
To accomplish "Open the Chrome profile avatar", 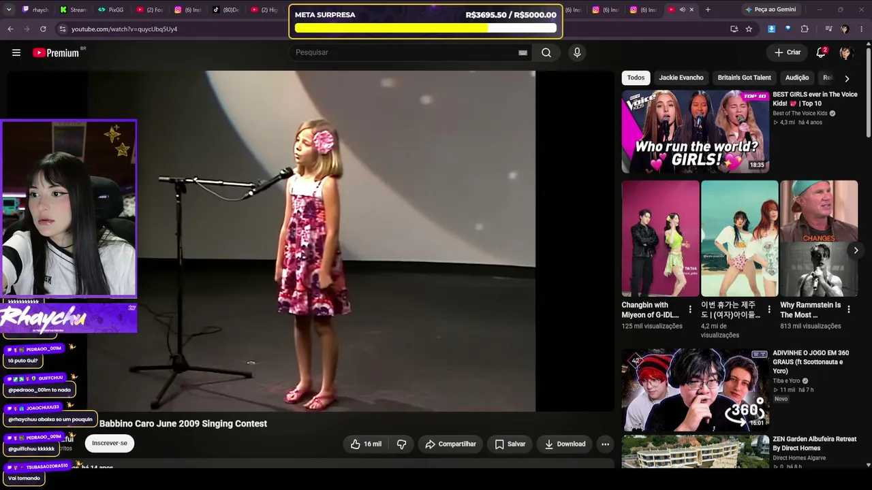I will 845,29.
